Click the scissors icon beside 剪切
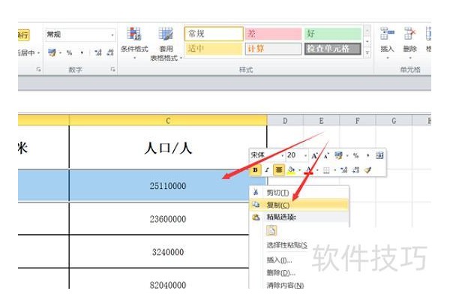450x300 pixels. pyautogui.click(x=256, y=192)
